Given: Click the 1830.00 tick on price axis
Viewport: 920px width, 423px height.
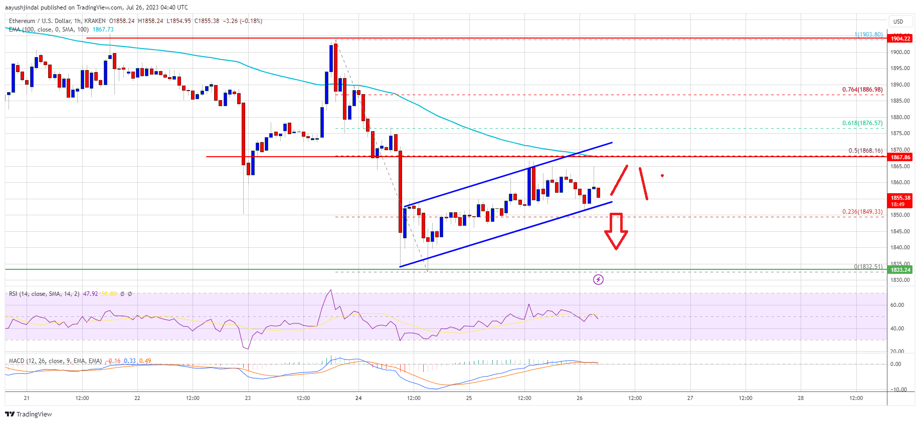Looking at the screenshot, I should [x=900, y=280].
